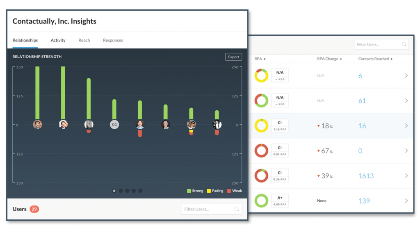
Task: Click the red donut chart in 0.01 RPA row
Action: (261, 151)
